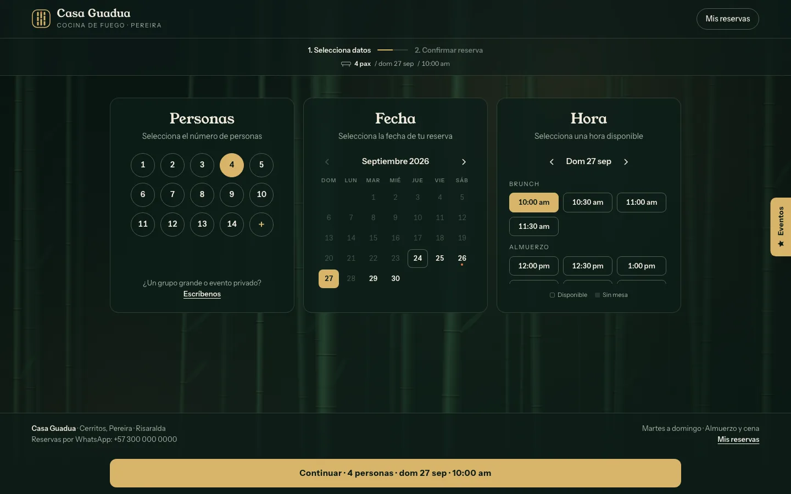Continue with 4 personas reservation
The width and height of the screenshot is (791, 494).
tap(396, 473)
